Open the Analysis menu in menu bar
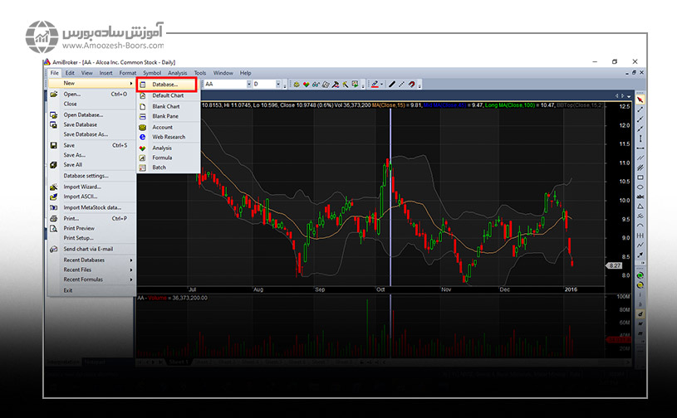 pyautogui.click(x=178, y=73)
